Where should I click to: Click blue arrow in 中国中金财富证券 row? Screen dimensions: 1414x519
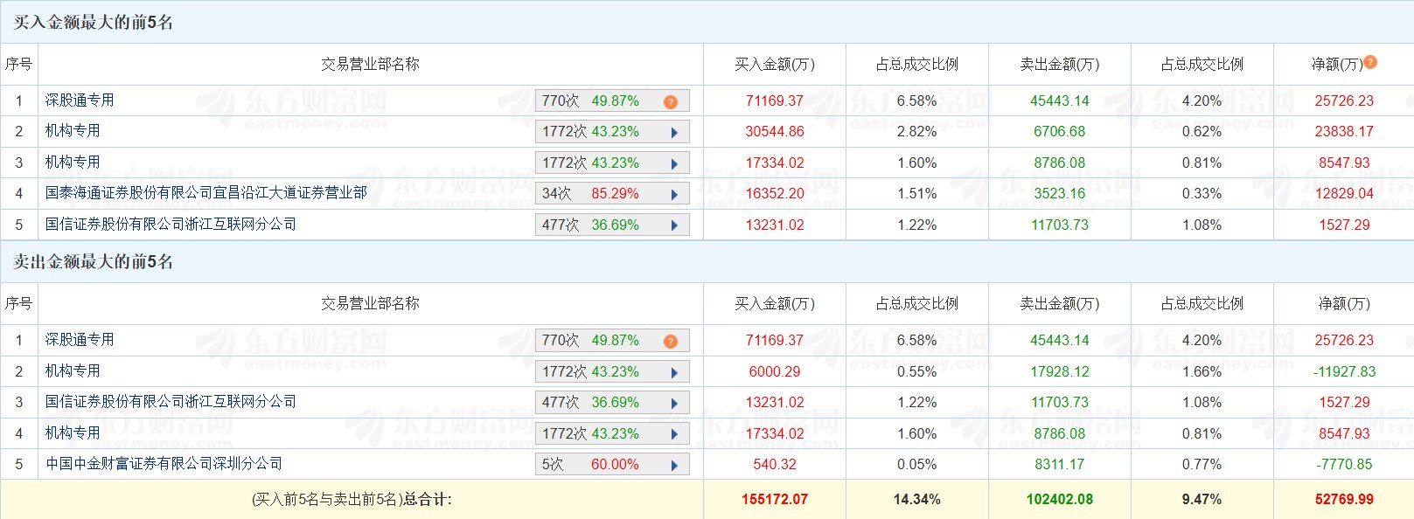click(674, 466)
